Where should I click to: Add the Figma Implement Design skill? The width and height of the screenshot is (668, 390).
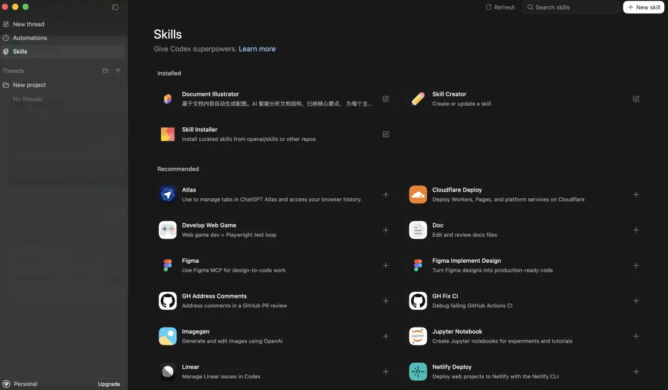pyautogui.click(x=636, y=265)
